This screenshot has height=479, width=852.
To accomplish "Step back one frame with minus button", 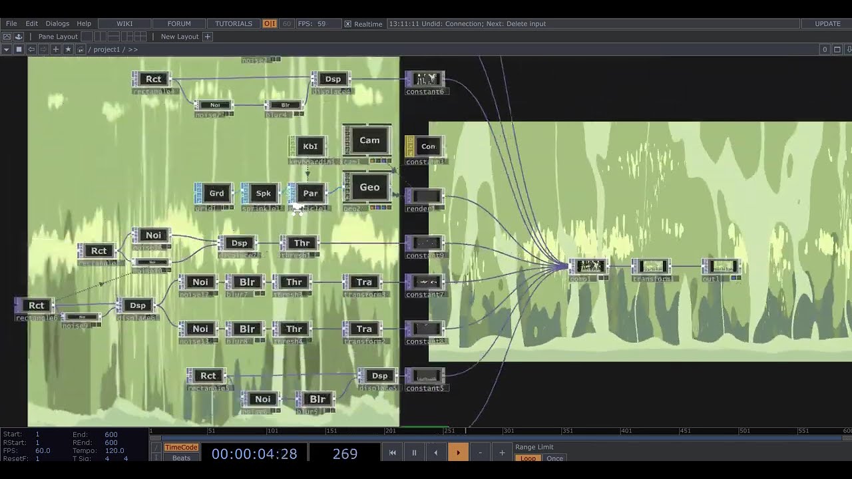I will pos(480,452).
